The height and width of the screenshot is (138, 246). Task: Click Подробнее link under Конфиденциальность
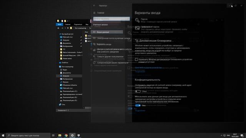(140, 111)
